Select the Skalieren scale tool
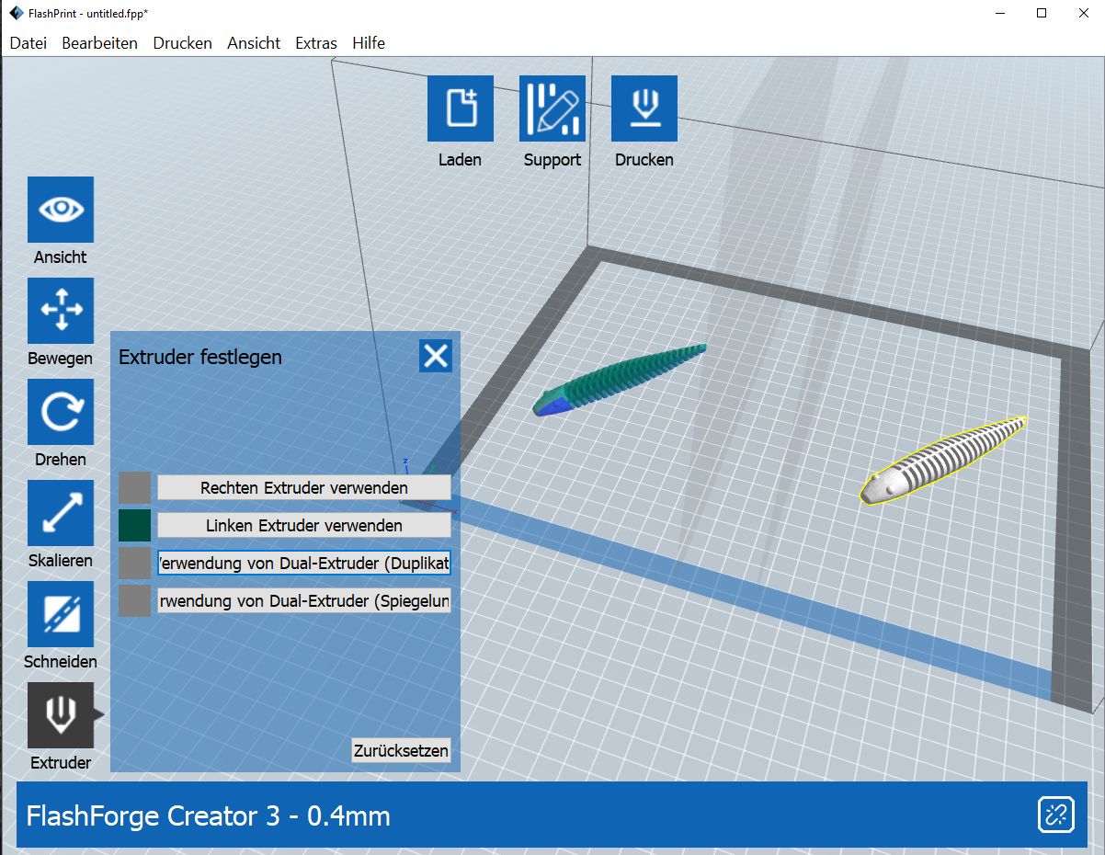The height and width of the screenshot is (855, 1105). (x=61, y=513)
